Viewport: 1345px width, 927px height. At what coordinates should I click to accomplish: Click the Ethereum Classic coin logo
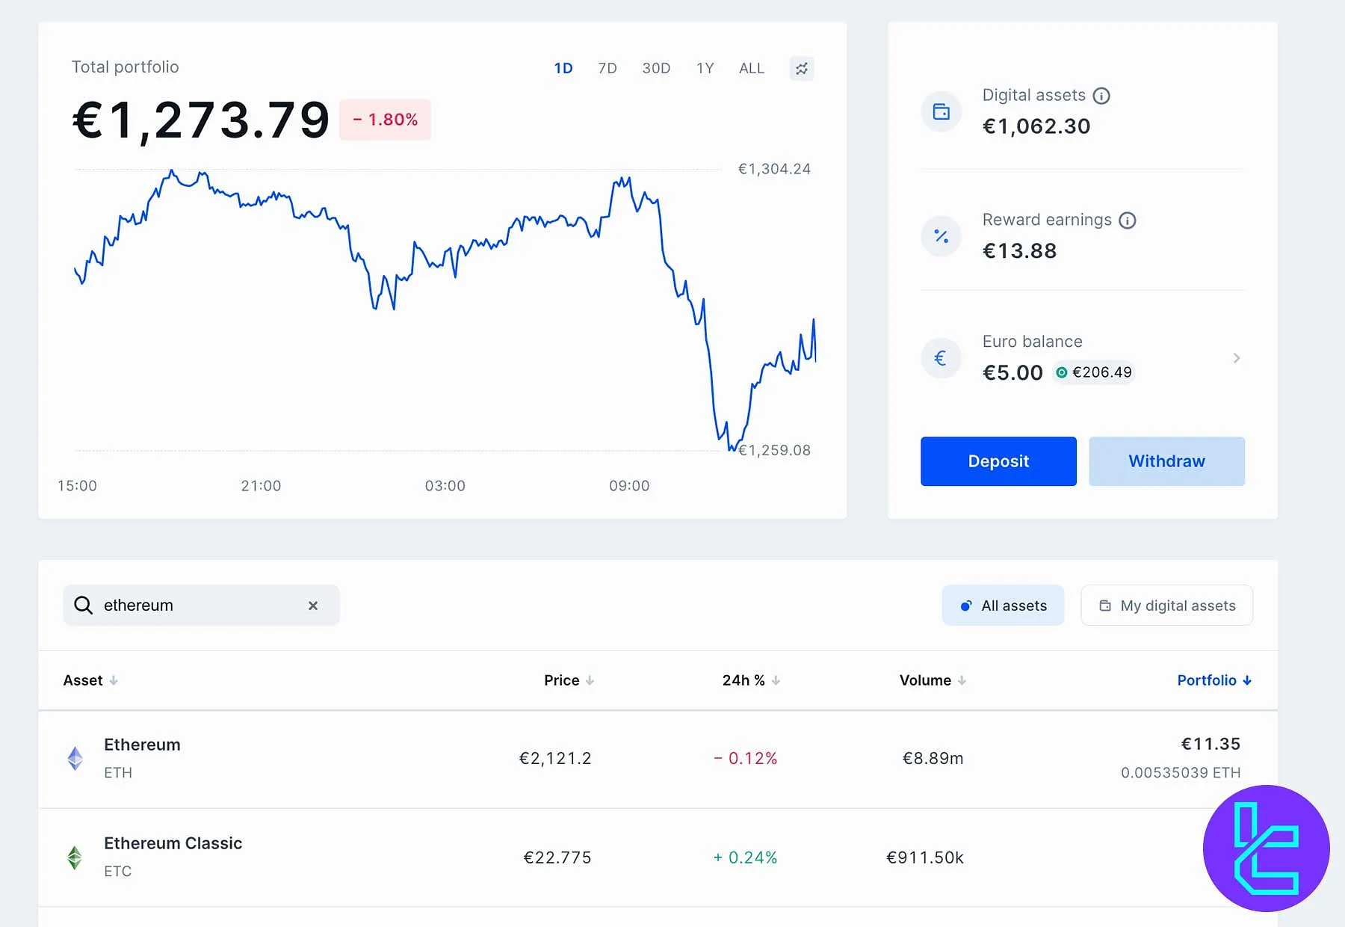(x=75, y=857)
